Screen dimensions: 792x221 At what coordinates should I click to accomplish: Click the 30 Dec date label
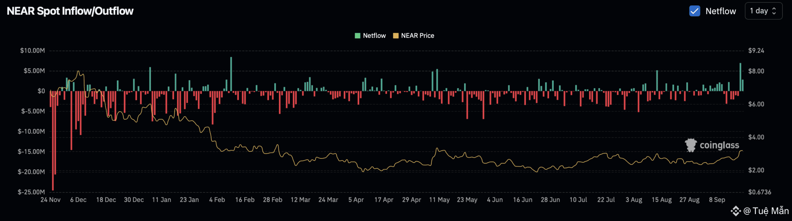[x=134, y=200]
